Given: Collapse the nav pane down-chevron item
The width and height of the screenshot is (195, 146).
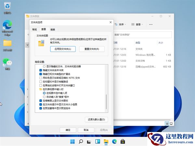Looking at the screenshot, I should pyautogui.click(x=28, y=45).
